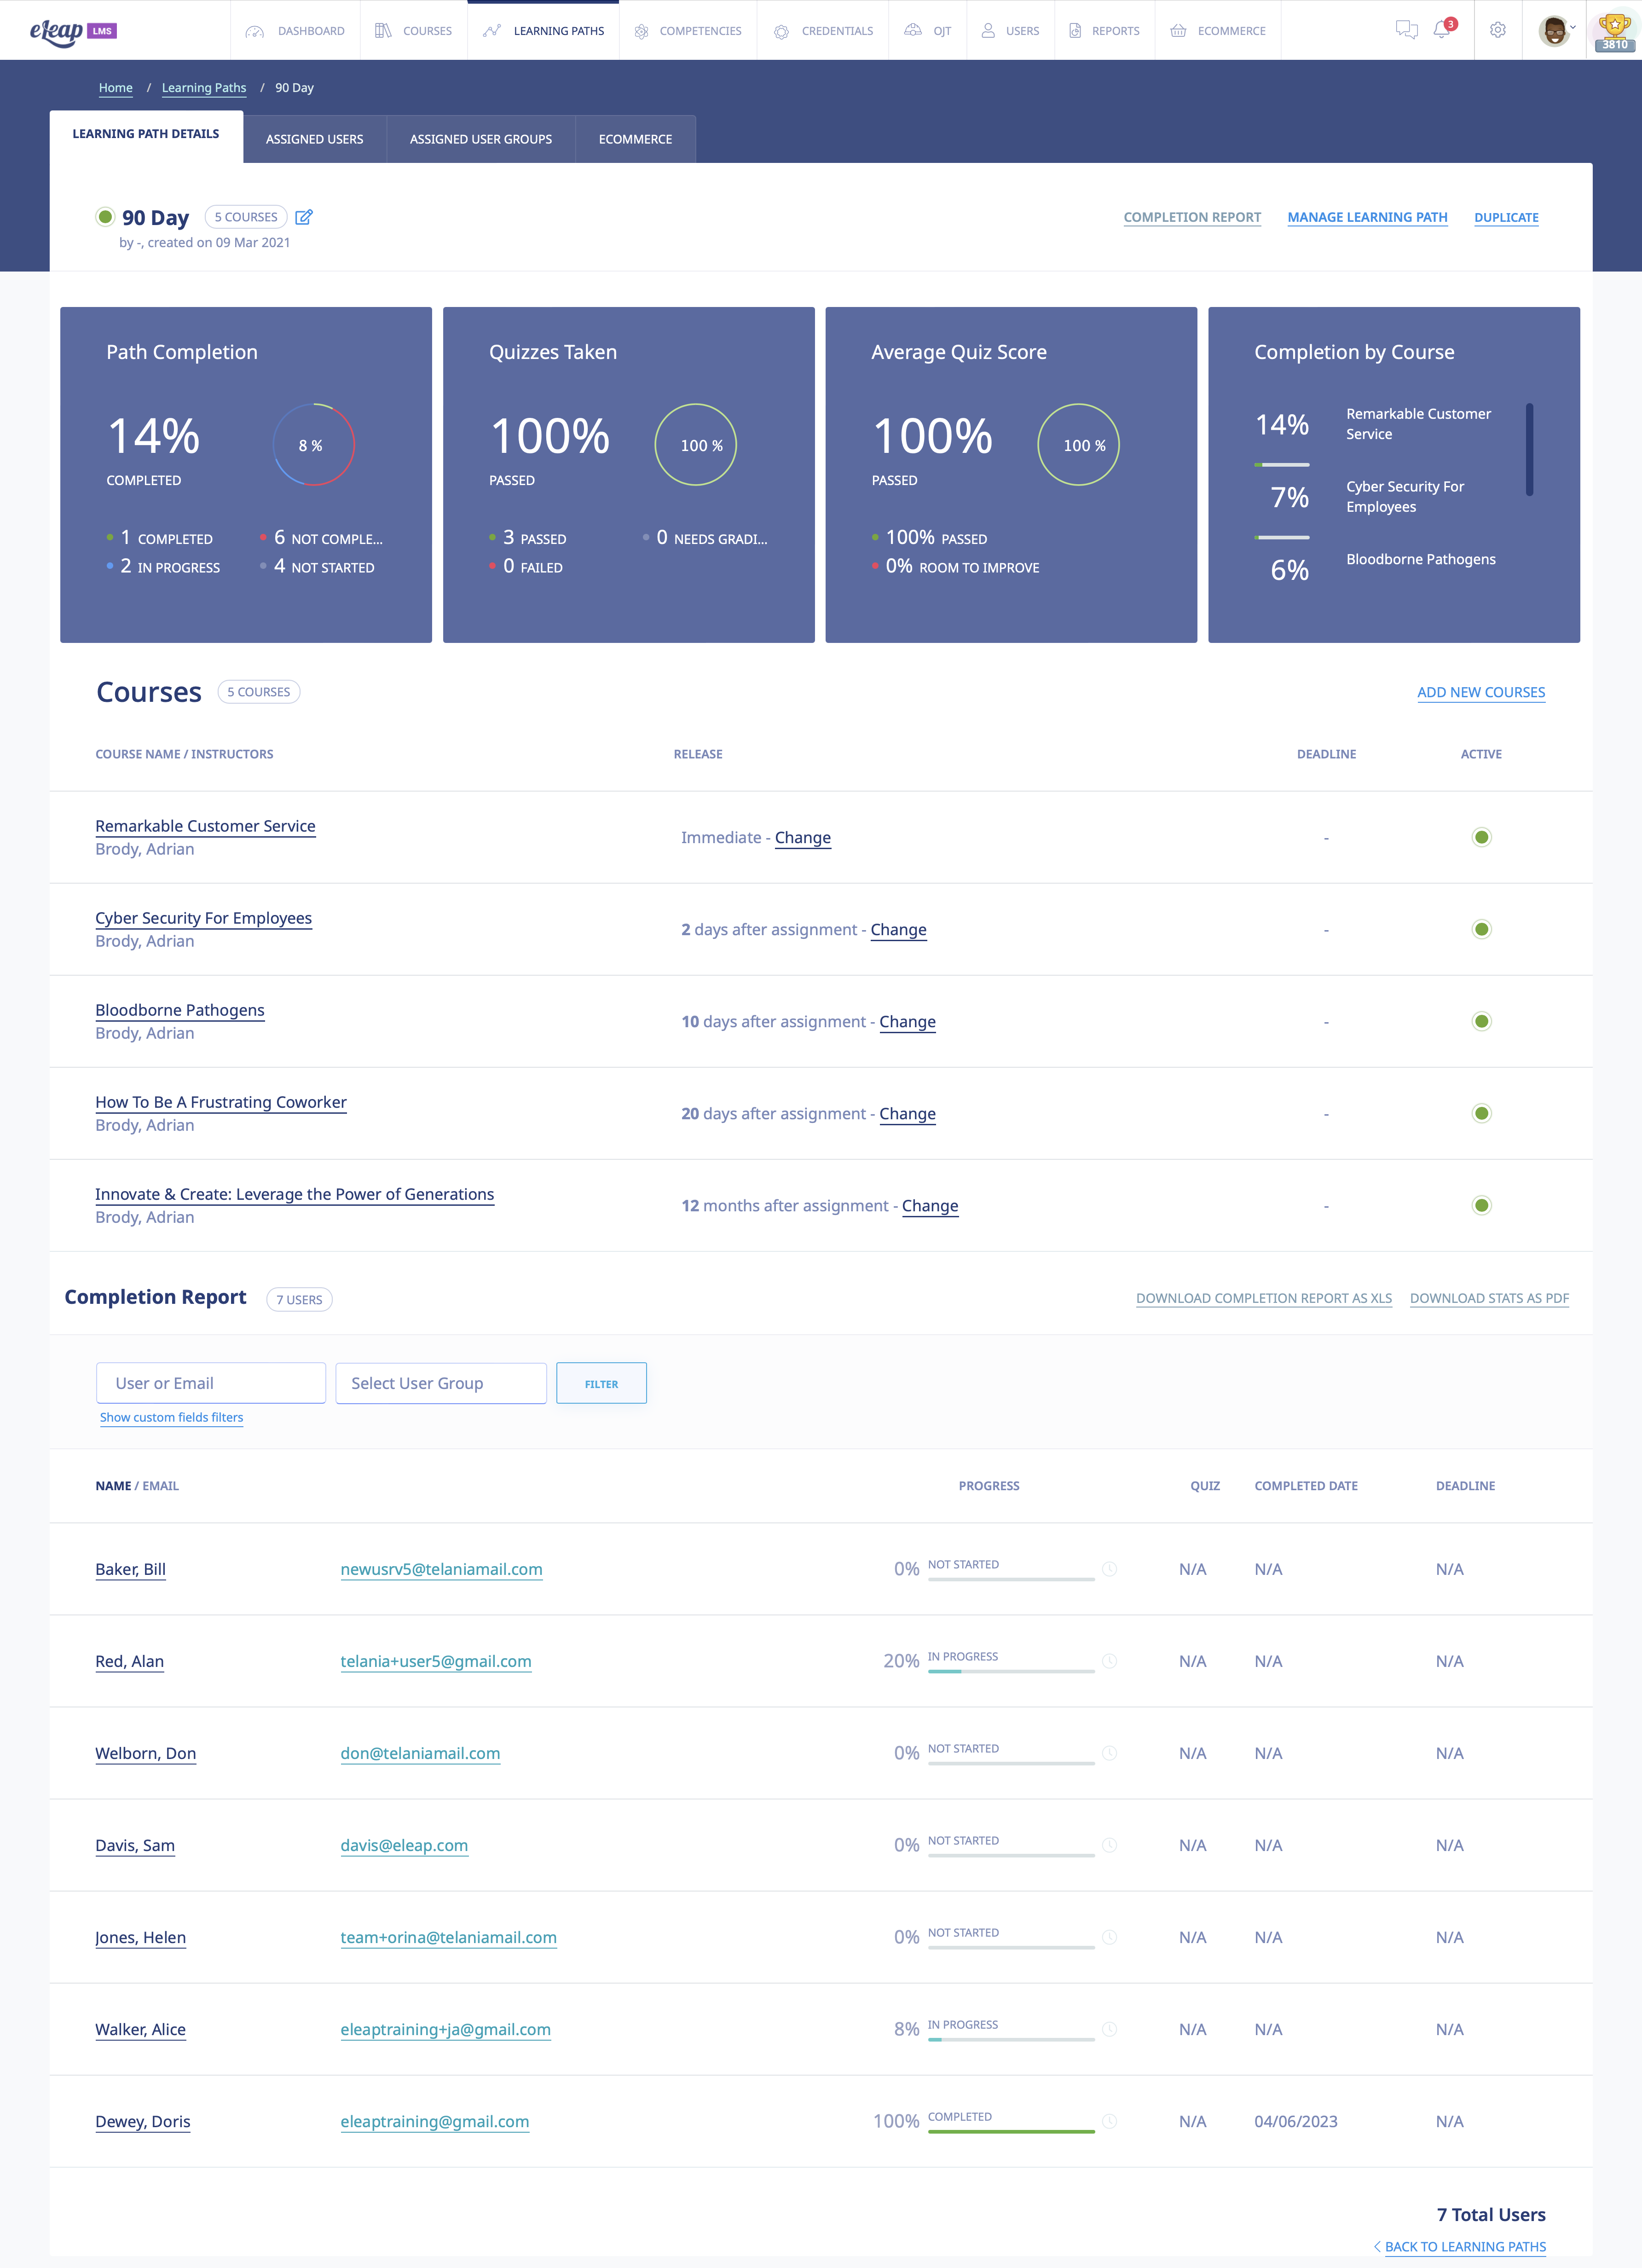
Task: Show custom fields filters
Action: click(x=171, y=1417)
